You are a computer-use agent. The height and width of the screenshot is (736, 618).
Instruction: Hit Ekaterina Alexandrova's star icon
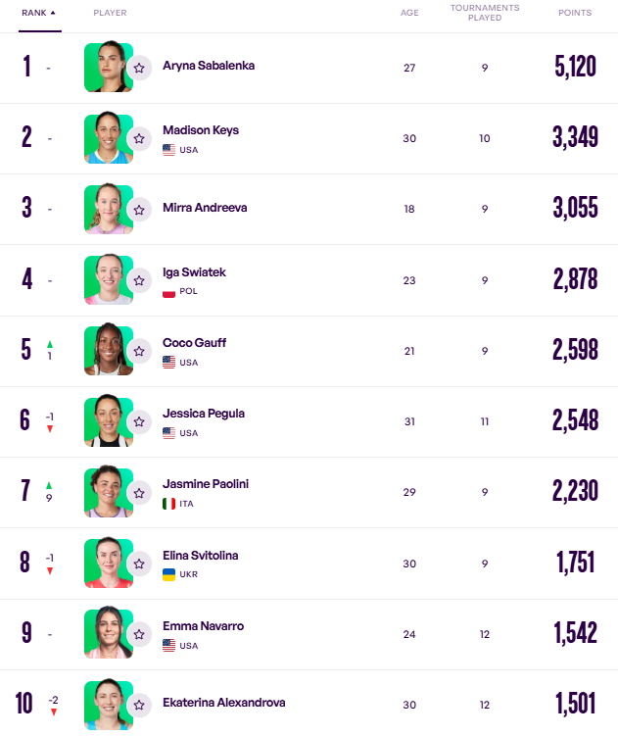click(139, 704)
